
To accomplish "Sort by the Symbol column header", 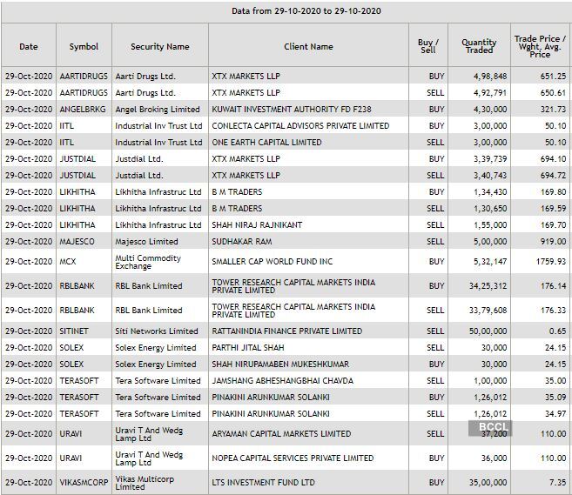I will 84,46.
